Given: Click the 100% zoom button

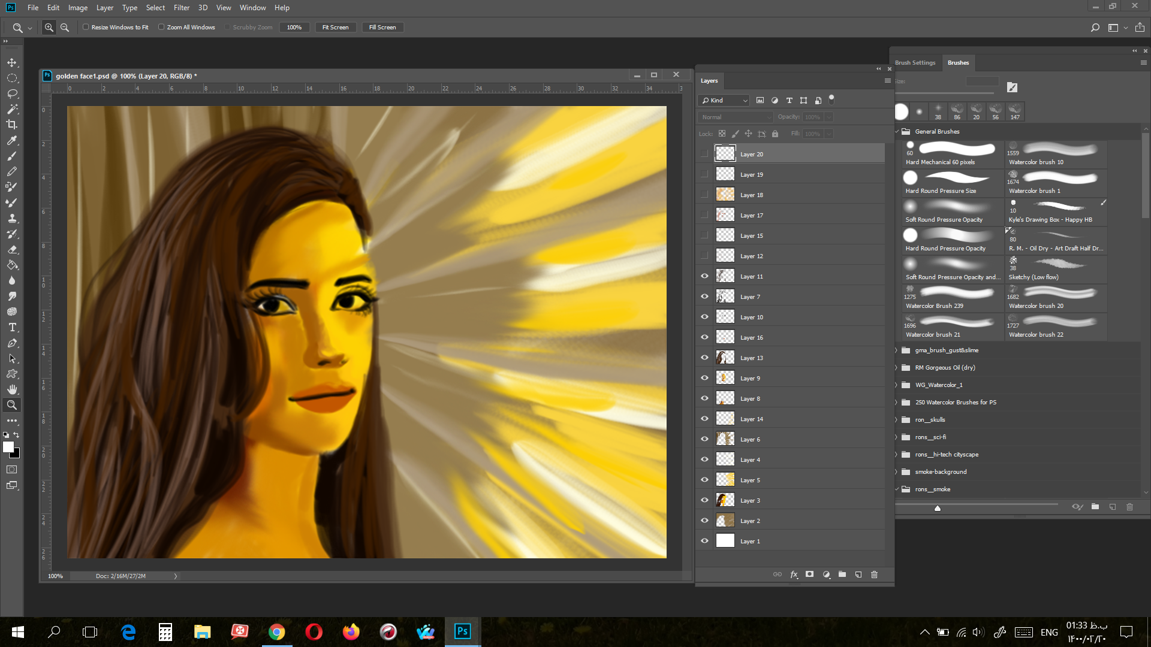Looking at the screenshot, I should pos(294,28).
